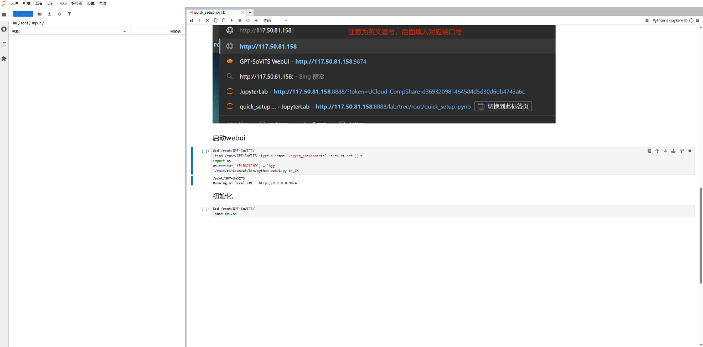The image size is (703, 347).
Task: Open the file browser sidebar panel
Action: click(4, 14)
